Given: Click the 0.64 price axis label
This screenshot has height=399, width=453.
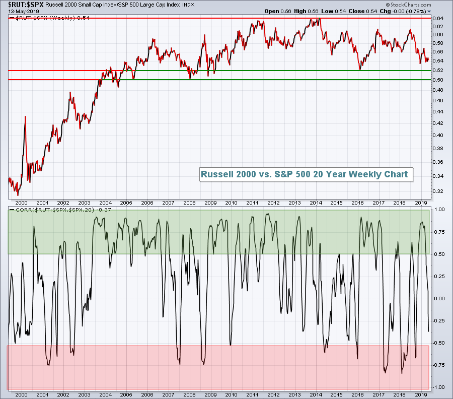Looking at the screenshot, I should (x=438, y=18).
